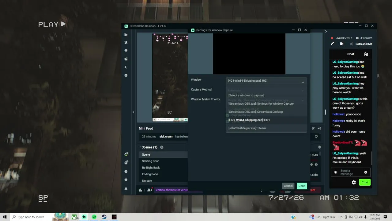Collapse the chat panel with top chevron
The width and height of the screenshot is (392, 221).
[x=326, y=31]
